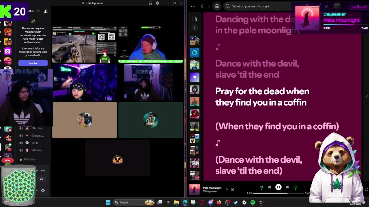Viewport: 369px width, 207px height.
Task: Open the Liked Songs heart playlist
Action: tap(195, 77)
